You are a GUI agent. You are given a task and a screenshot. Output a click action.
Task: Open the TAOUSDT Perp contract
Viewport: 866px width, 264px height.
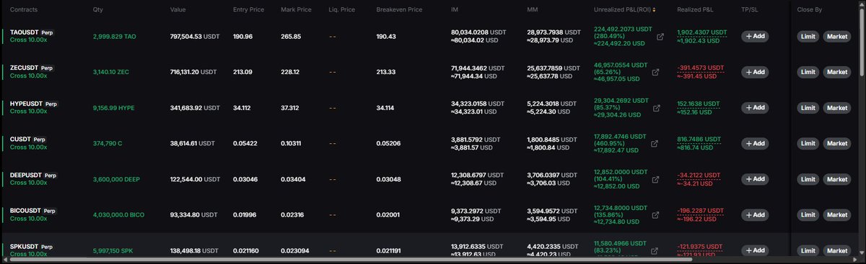click(32, 32)
